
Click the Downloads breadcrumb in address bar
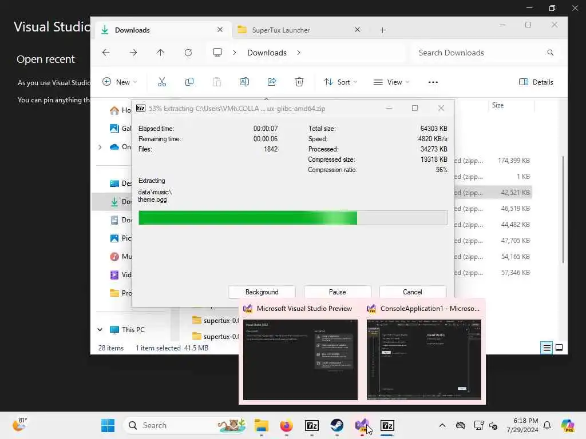(x=267, y=53)
